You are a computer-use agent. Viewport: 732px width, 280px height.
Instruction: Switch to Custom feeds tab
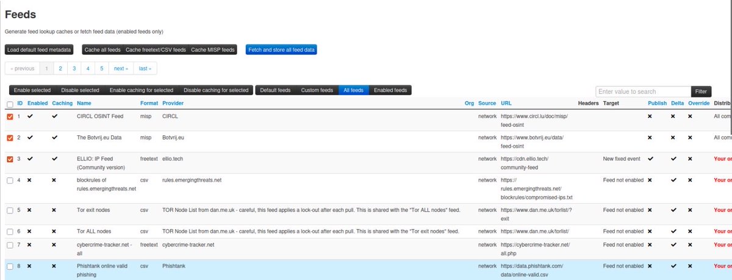pos(317,90)
